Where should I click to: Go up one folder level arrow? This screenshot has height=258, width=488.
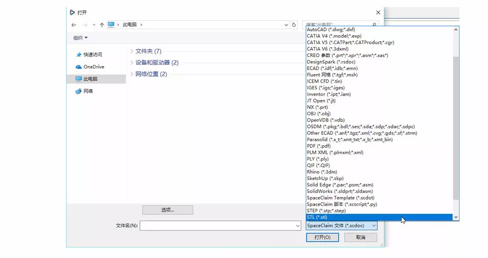(x=102, y=25)
